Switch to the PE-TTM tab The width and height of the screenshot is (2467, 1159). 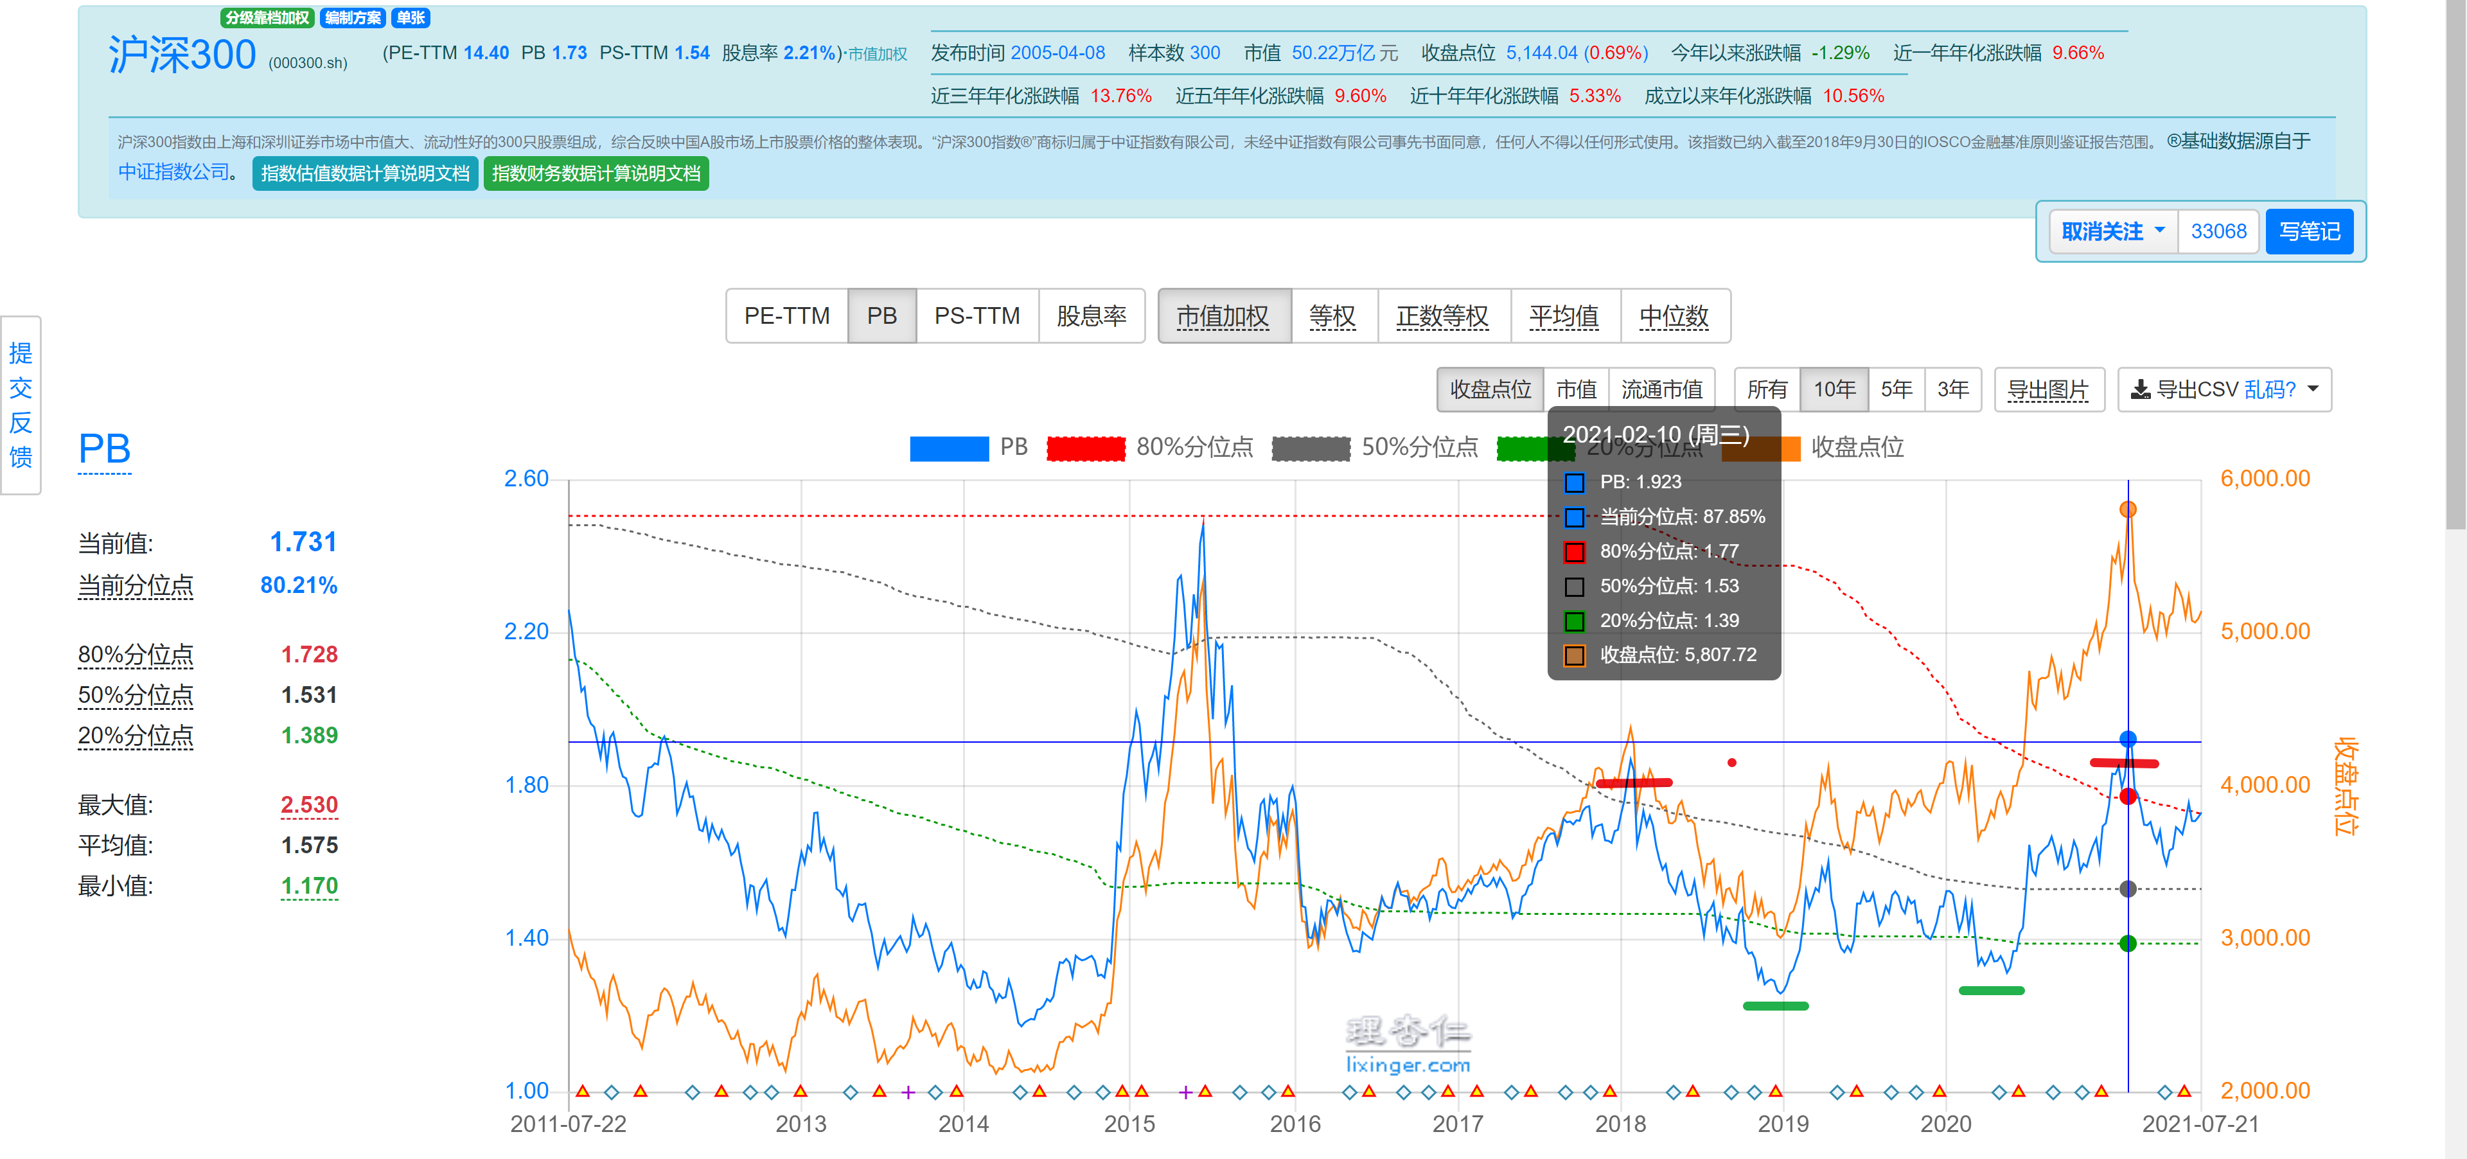pyautogui.click(x=786, y=316)
